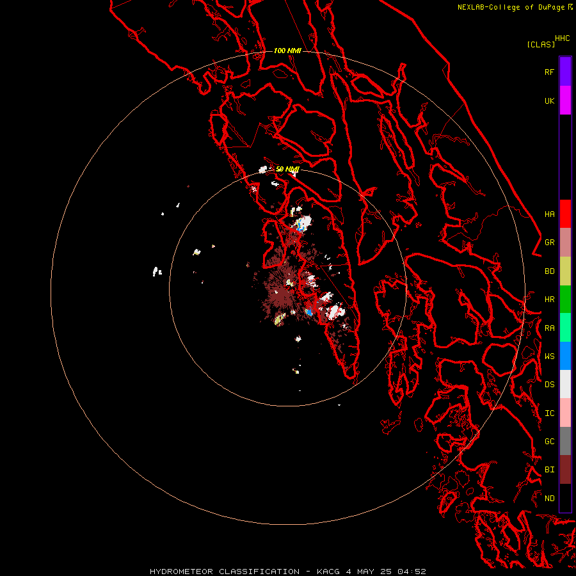Select the IC pink legend swatch

pyautogui.click(x=565, y=413)
